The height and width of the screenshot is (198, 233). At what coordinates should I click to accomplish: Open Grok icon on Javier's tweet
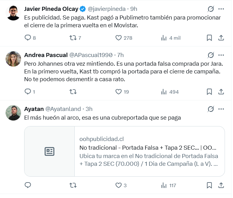[x=211, y=9]
